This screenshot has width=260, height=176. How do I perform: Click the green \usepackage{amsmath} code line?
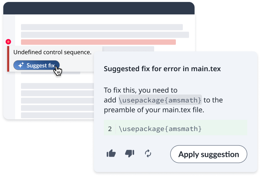click(160, 129)
